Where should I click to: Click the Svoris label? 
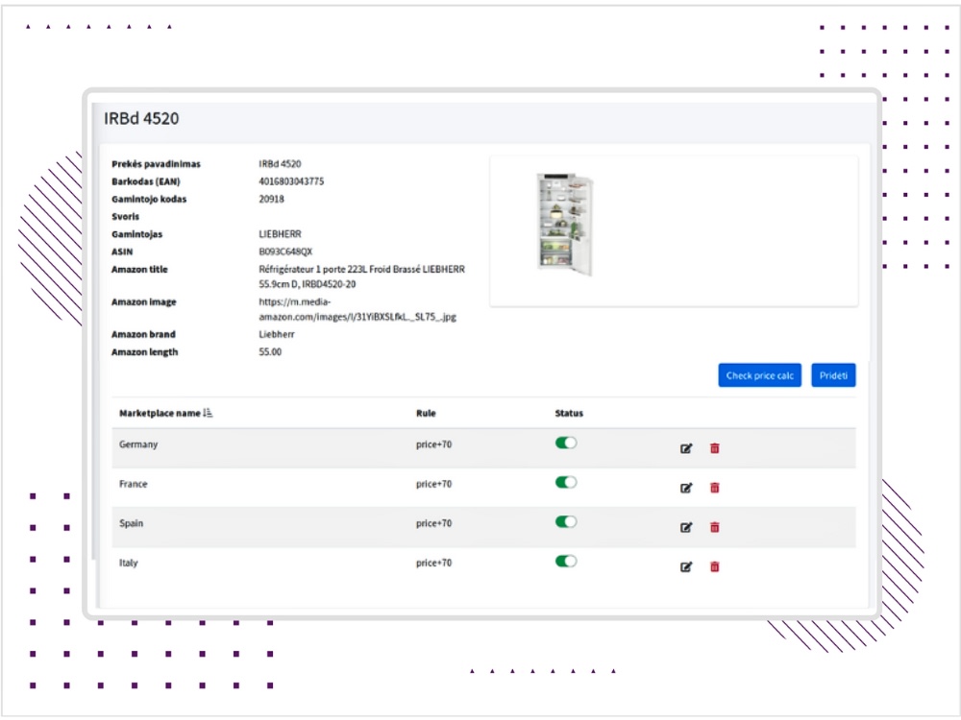126,217
